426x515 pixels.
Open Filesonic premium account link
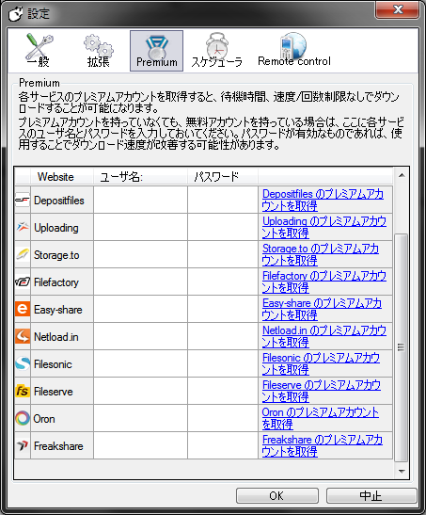pyautogui.click(x=321, y=363)
